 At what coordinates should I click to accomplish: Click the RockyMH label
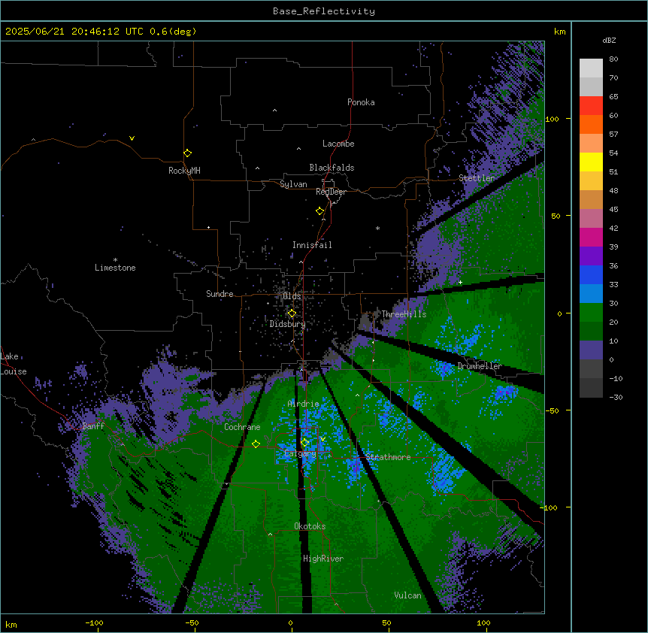pos(184,171)
